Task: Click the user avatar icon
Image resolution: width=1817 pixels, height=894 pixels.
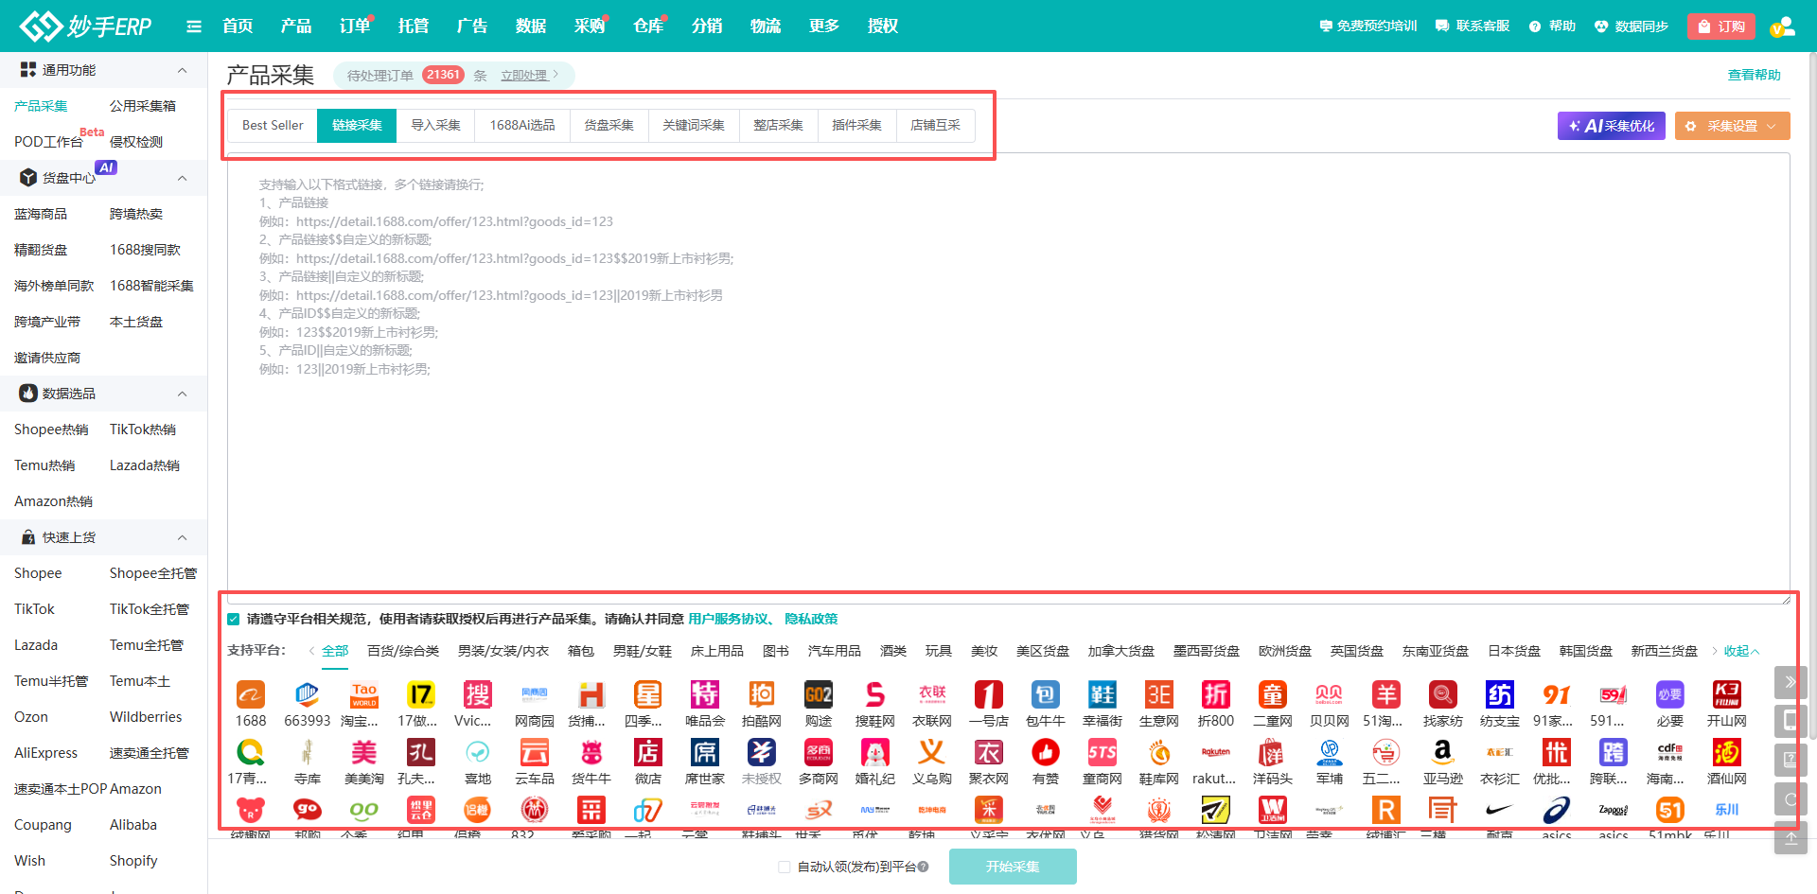Action: [1782, 26]
